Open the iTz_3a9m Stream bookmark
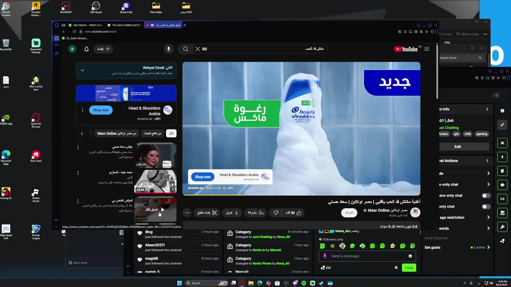The height and width of the screenshot is (287, 511). click(74, 38)
